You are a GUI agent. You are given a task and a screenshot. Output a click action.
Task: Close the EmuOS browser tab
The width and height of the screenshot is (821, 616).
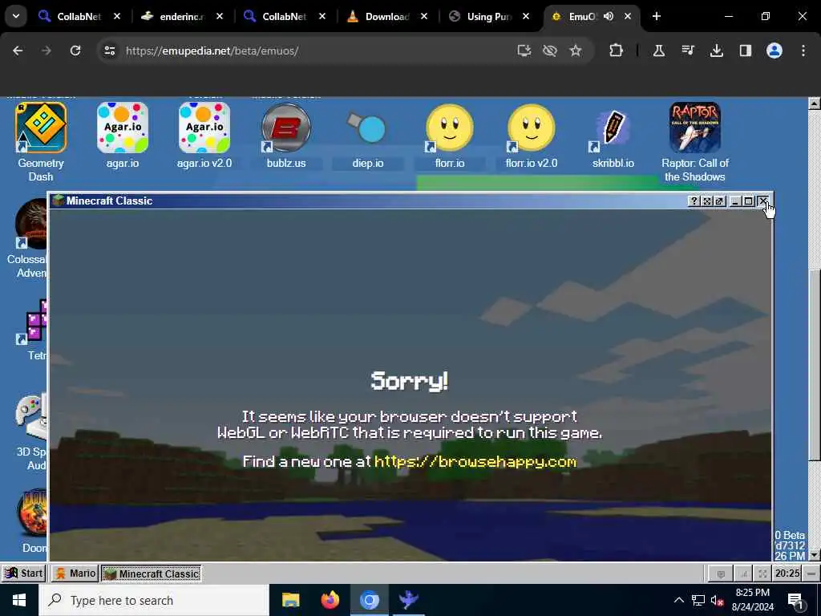click(627, 17)
